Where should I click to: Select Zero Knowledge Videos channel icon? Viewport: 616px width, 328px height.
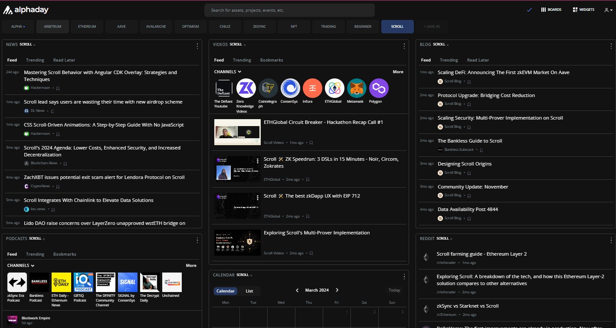click(246, 88)
